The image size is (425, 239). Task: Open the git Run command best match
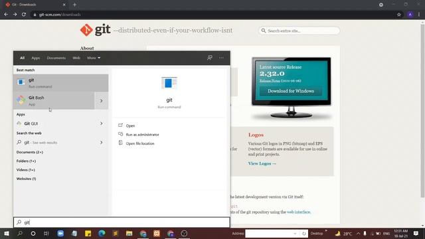pos(60,83)
